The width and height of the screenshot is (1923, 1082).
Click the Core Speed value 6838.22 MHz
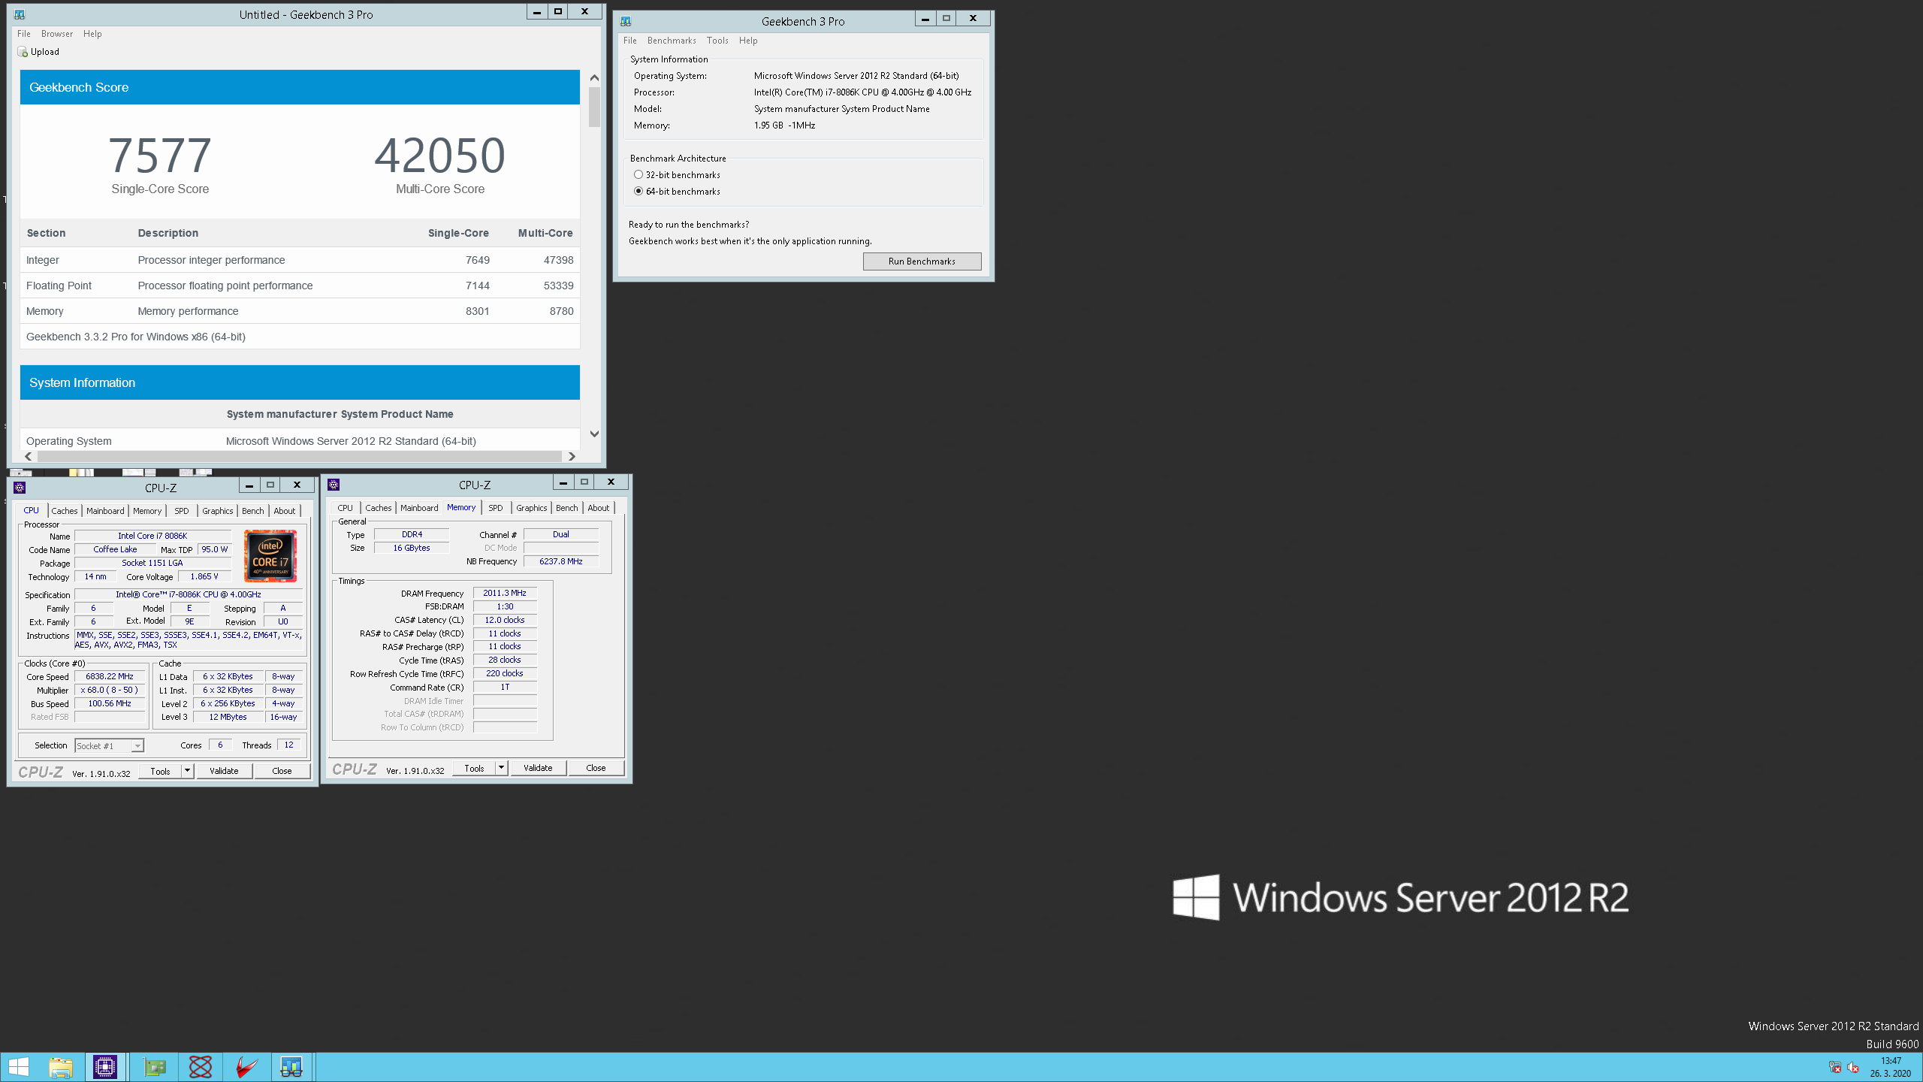click(110, 677)
